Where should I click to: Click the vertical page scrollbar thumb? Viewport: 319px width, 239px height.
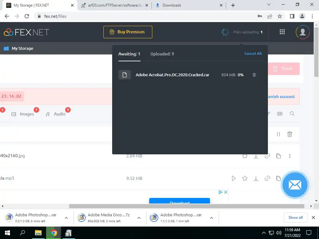pos(317,52)
